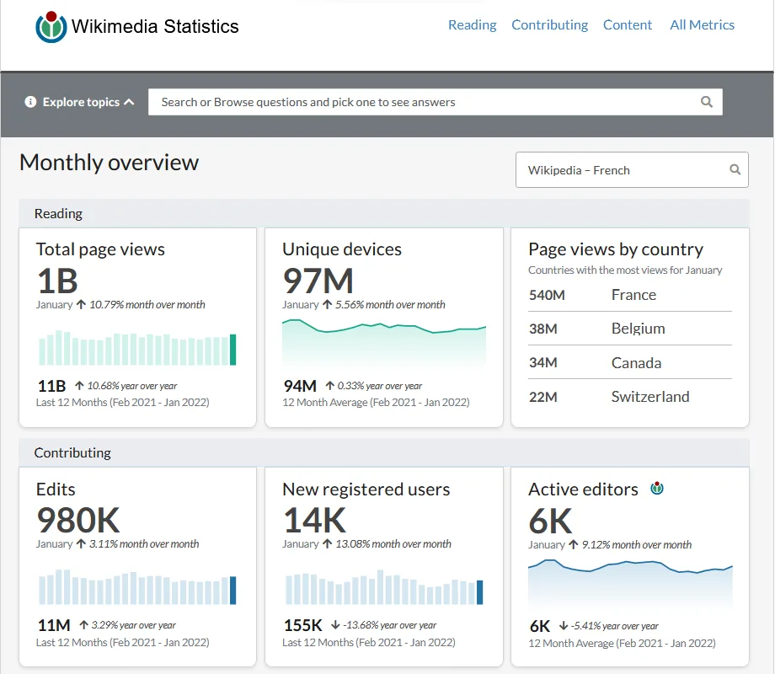The image size is (775, 674).
Task: Collapse the Explore topics chevron
Action: [x=129, y=102]
